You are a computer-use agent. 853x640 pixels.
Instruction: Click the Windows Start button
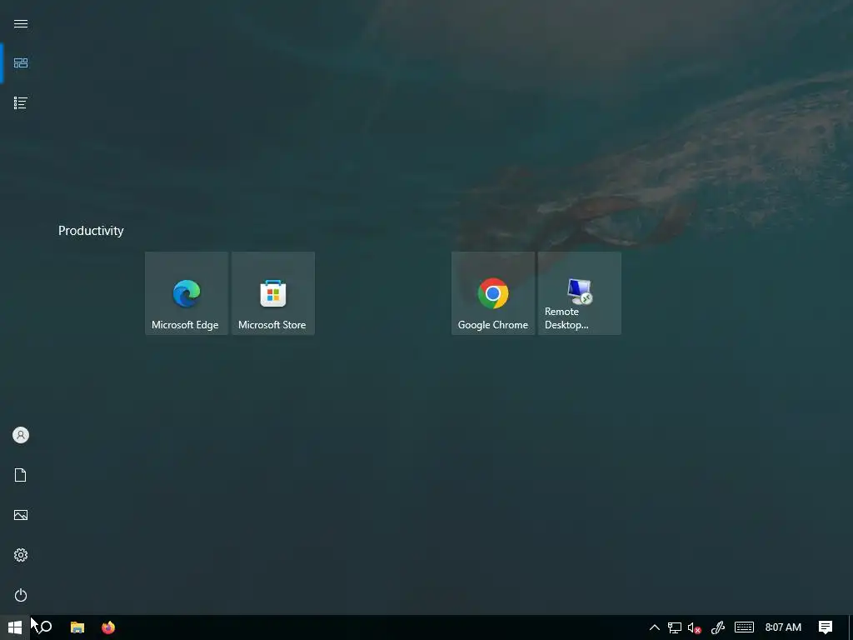15,627
